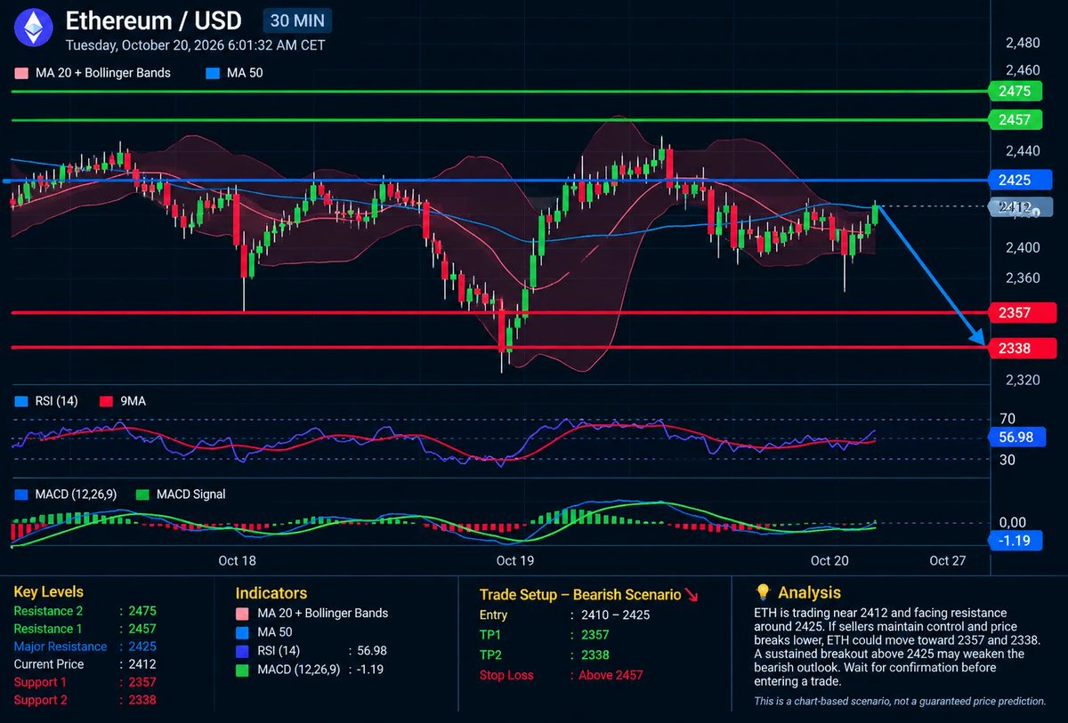The height and width of the screenshot is (723, 1068).
Task: Click the Support 2 label in Key Levels
Action: pos(41,700)
